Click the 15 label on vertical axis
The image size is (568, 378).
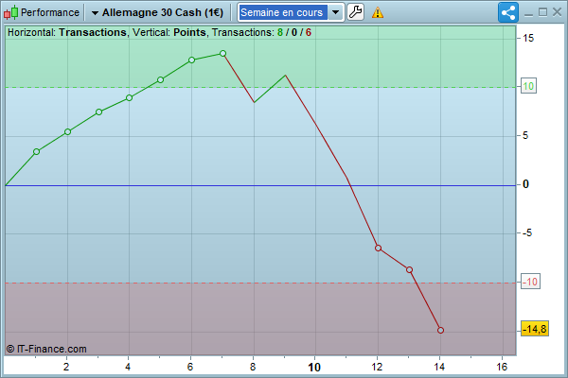click(528, 38)
